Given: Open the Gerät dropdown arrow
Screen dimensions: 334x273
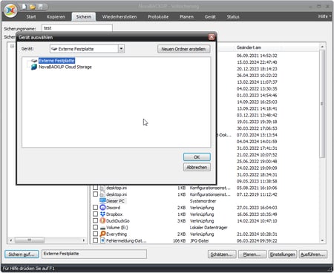Looking at the screenshot, I should [x=121, y=49].
